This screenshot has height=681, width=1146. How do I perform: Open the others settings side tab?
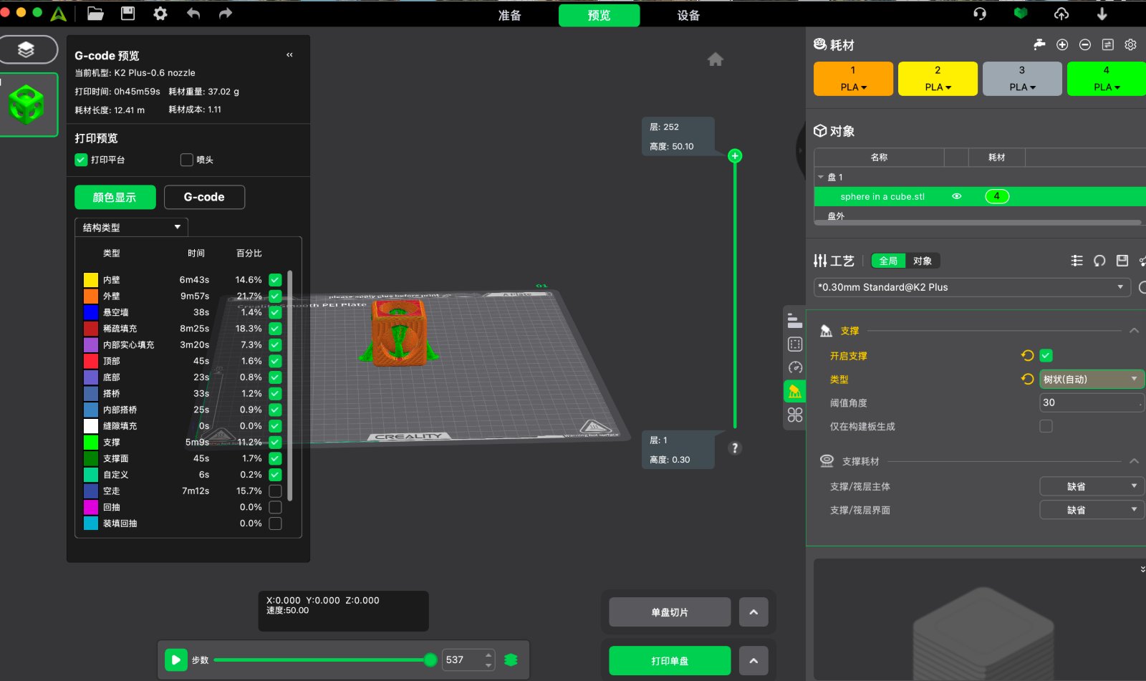pyautogui.click(x=795, y=415)
